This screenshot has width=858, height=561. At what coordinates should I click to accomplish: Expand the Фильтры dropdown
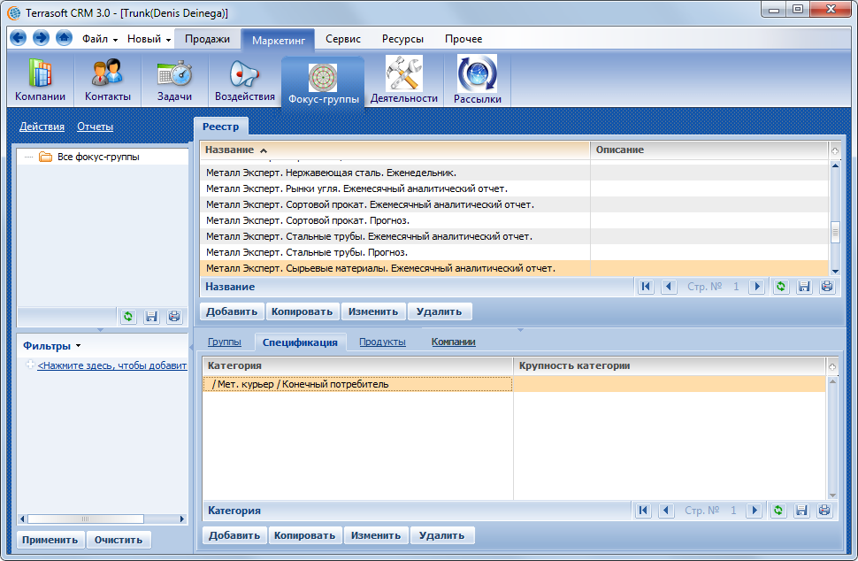click(52, 346)
